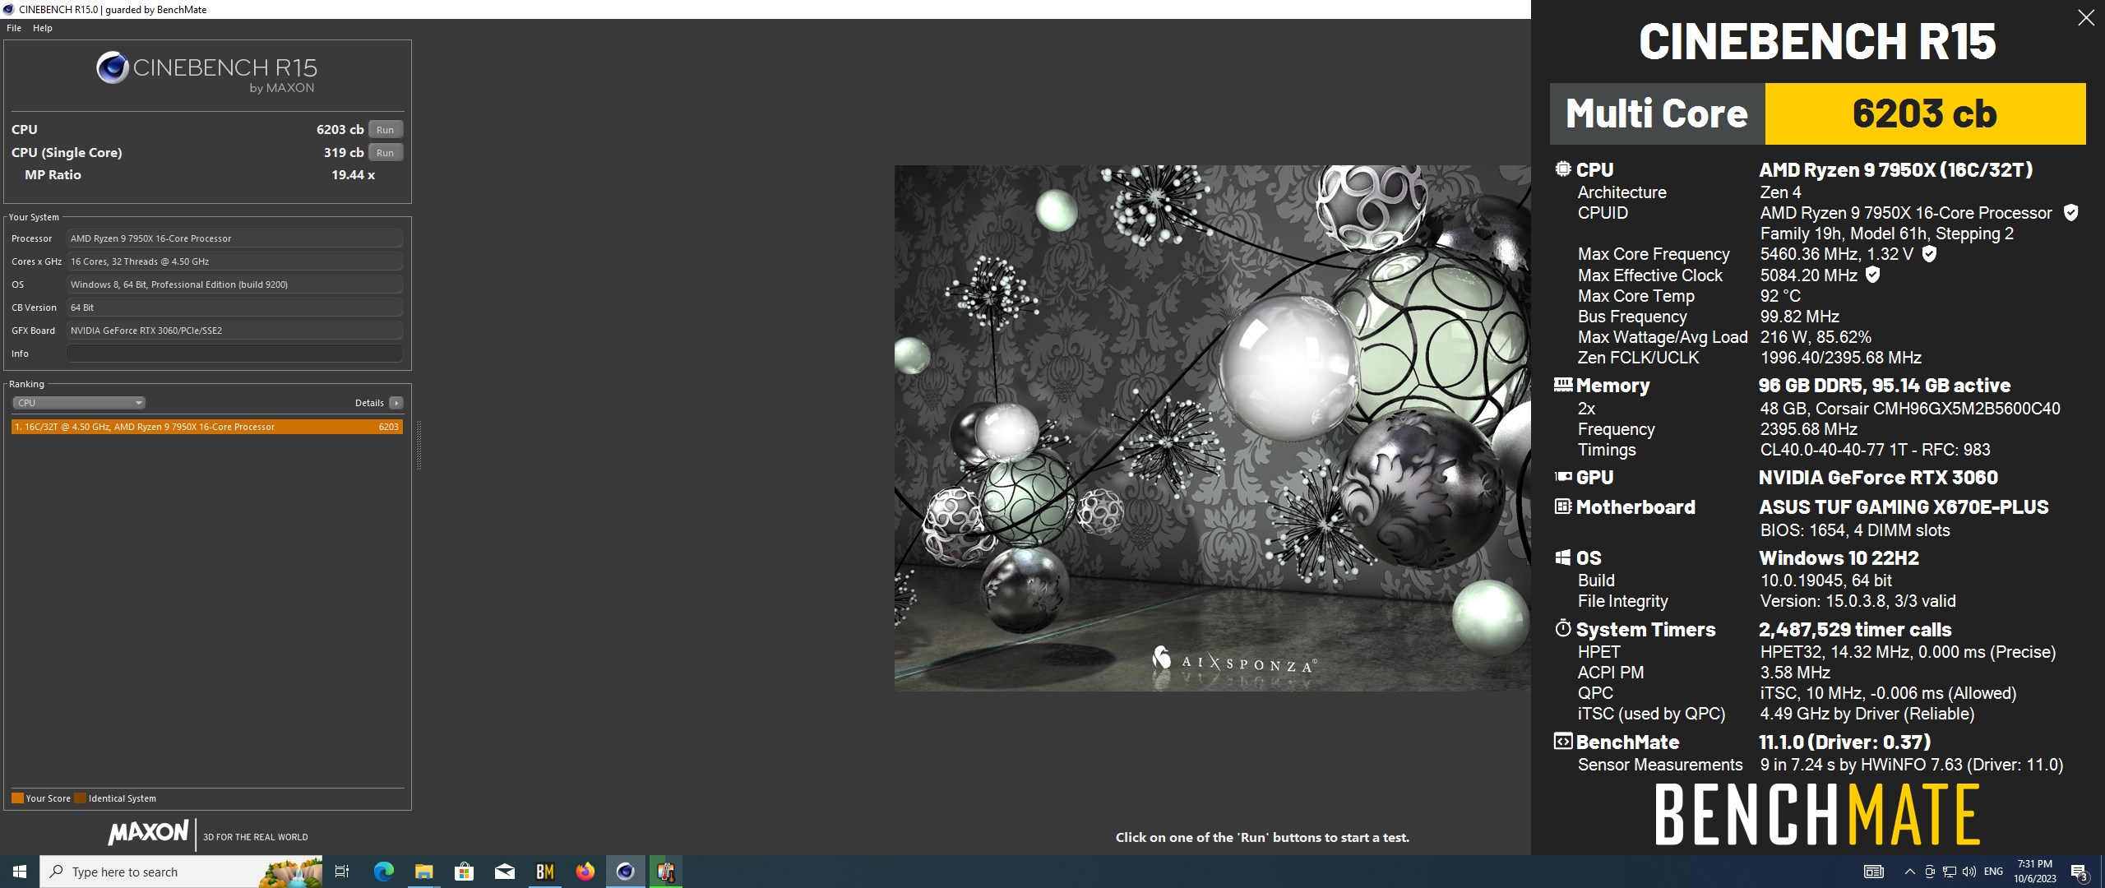The width and height of the screenshot is (2105, 888).
Task: Launch Microsoft Edge from the taskbar
Action: pyautogui.click(x=383, y=872)
